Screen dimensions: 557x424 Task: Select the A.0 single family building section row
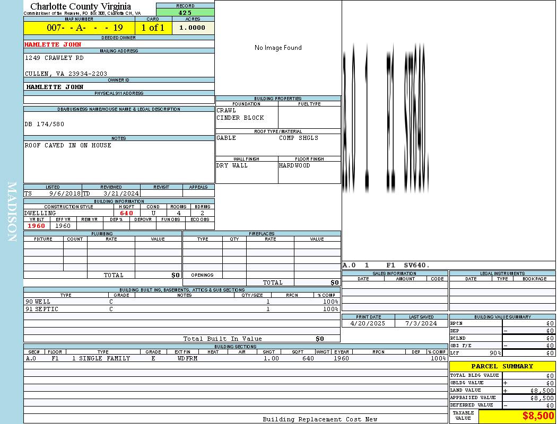(236, 358)
